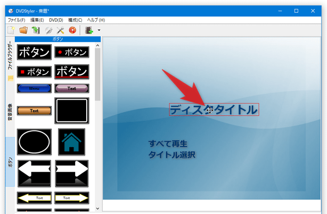Burn the DVD with the red disc icon

pos(72,30)
